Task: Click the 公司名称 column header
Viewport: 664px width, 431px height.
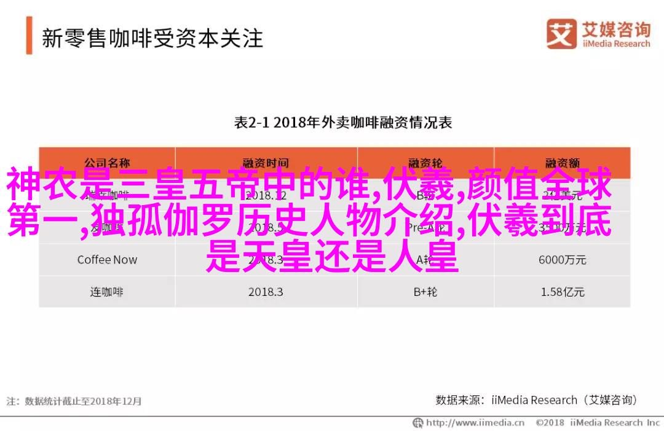Action: 107,163
